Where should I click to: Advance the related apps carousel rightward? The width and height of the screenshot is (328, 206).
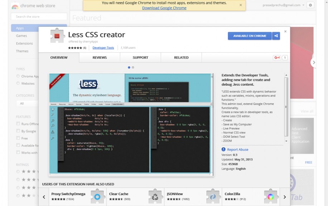[284, 196]
